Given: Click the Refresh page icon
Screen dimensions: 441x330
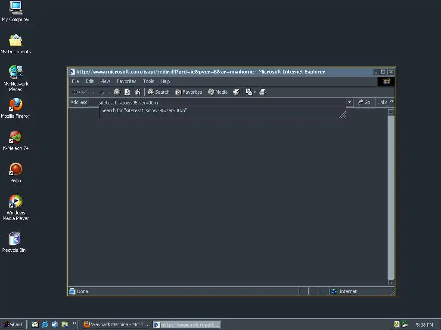Looking at the screenshot, I should [127, 92].
